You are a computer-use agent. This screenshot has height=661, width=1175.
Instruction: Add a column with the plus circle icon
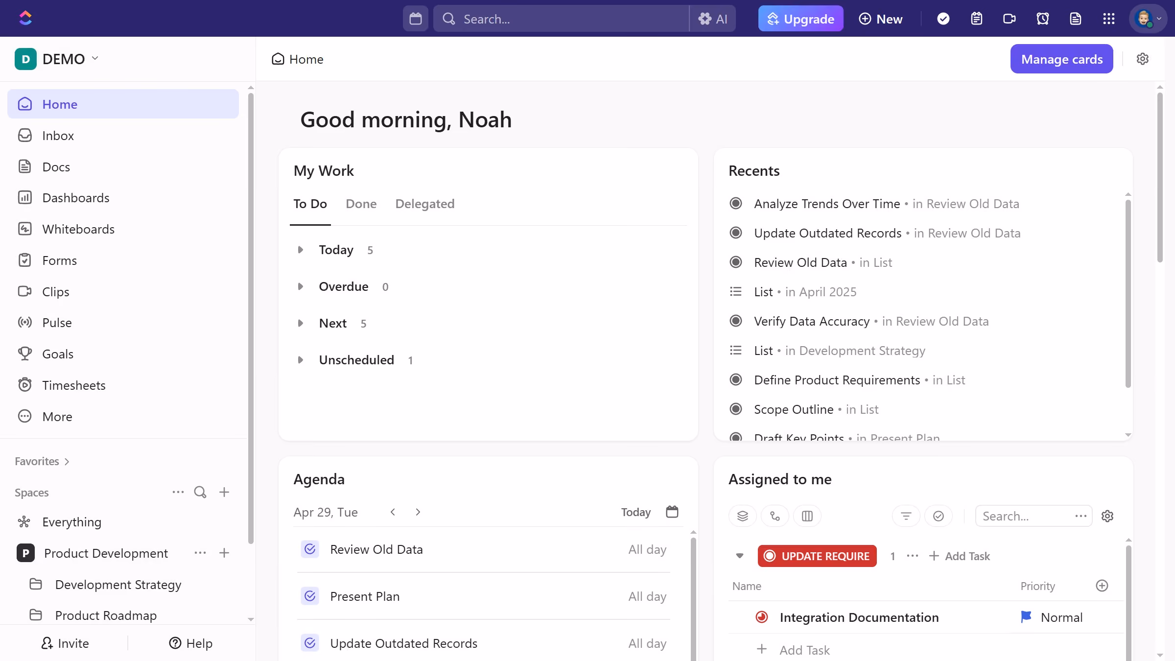tap(1102, 586)
